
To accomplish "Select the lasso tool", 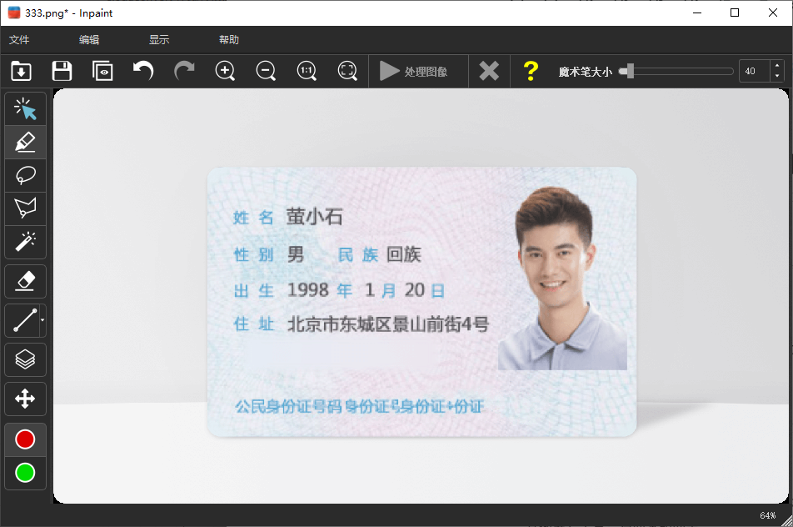I will tap(25, 176).
